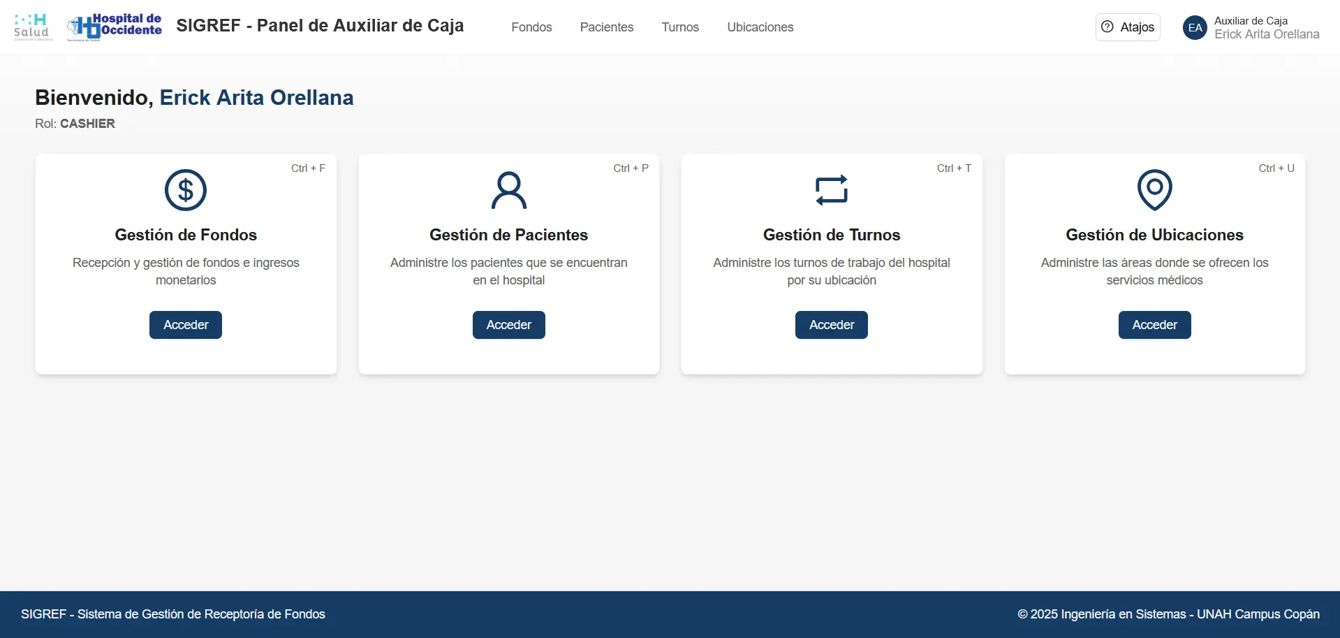
Task: Click the Hospital de Occidente logo
Action: point(115,27)
